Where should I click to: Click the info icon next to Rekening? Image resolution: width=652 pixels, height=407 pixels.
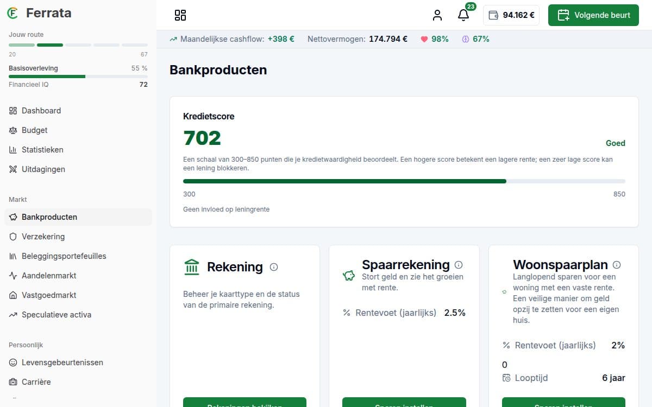(274, 267)
